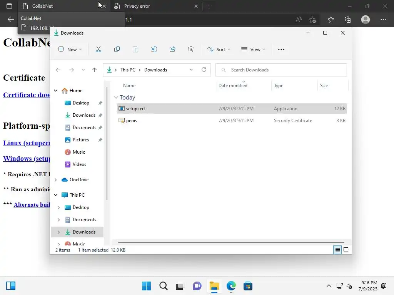The height and width of the screenshot is (295, 394).
Task: Close the Privacy error tab
Action: point(196,6)
